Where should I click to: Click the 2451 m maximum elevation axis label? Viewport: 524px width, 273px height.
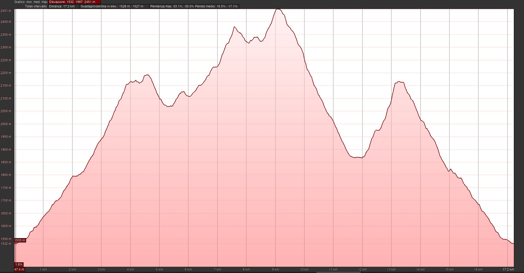click(x=6, y=11)
